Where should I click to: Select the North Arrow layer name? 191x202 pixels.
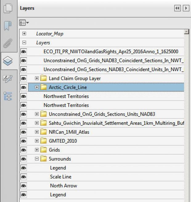point(63,186)
